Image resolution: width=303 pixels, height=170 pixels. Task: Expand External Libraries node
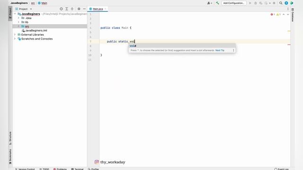(x=15, y=34)
